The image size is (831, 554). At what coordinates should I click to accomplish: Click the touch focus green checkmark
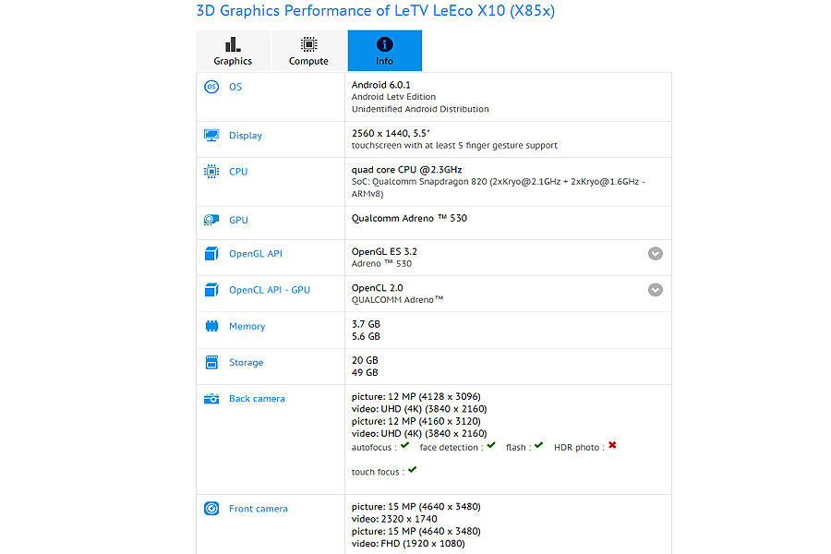412,470
